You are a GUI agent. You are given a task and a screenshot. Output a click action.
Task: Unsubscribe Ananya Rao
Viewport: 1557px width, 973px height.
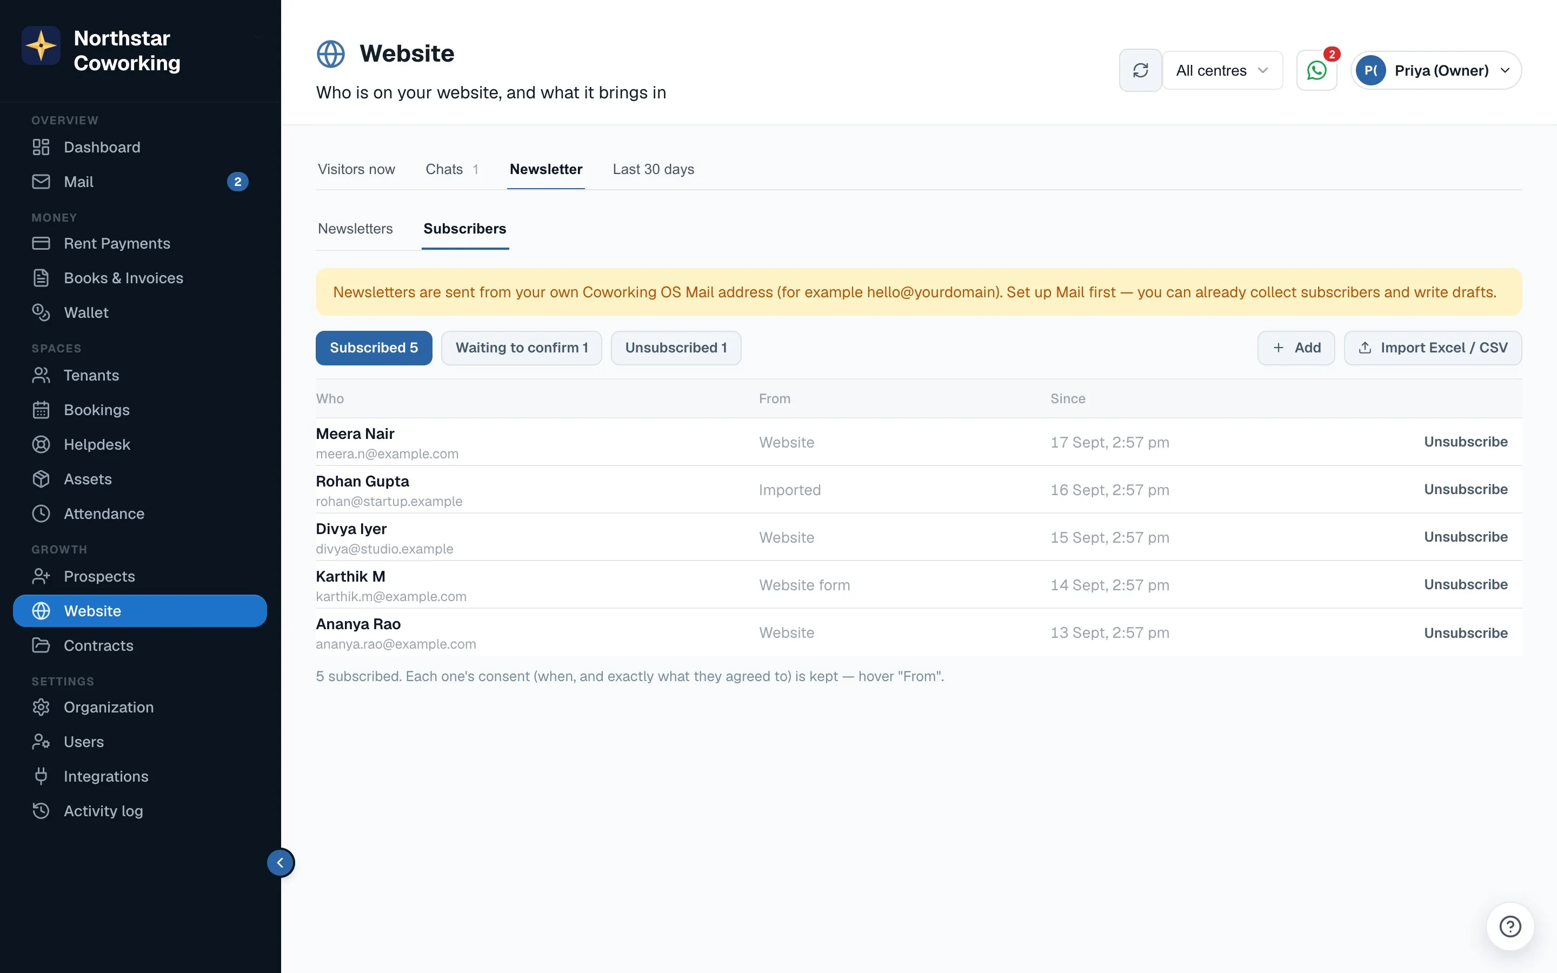pos(1466,633)
